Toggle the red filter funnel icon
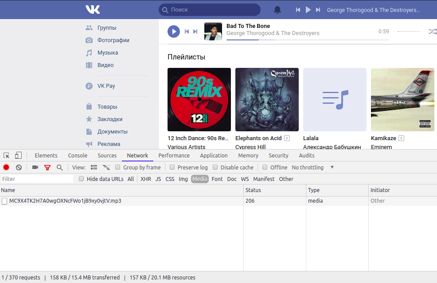437x283 pixels. 47,168
